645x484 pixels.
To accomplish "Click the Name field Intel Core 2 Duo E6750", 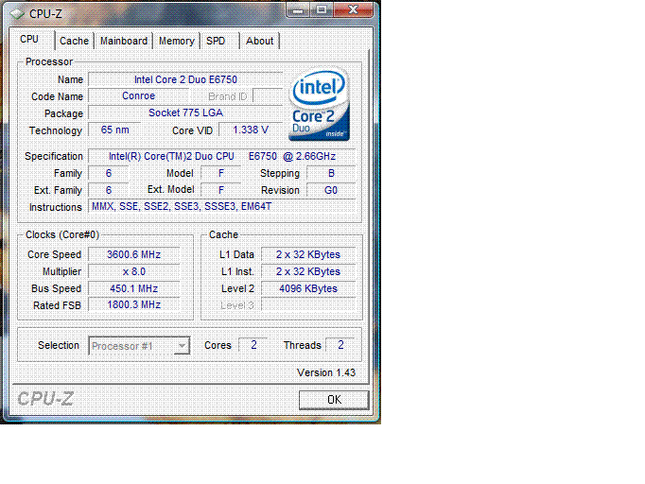I will (185, 79).
